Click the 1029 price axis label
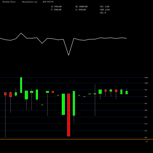 coord(146,83)
